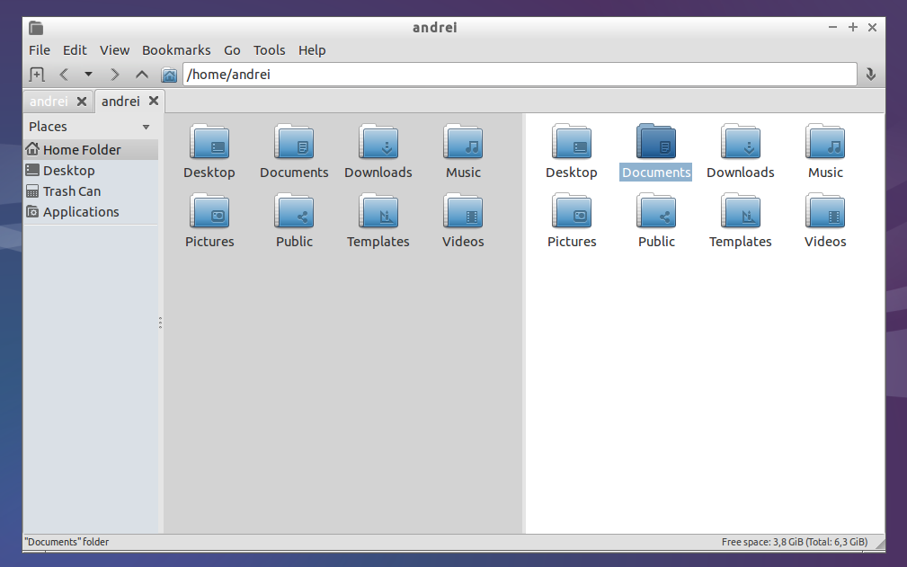The image size is (907, 567).
Task: Select the Templates folder in left pane
Action: (378, 221)
